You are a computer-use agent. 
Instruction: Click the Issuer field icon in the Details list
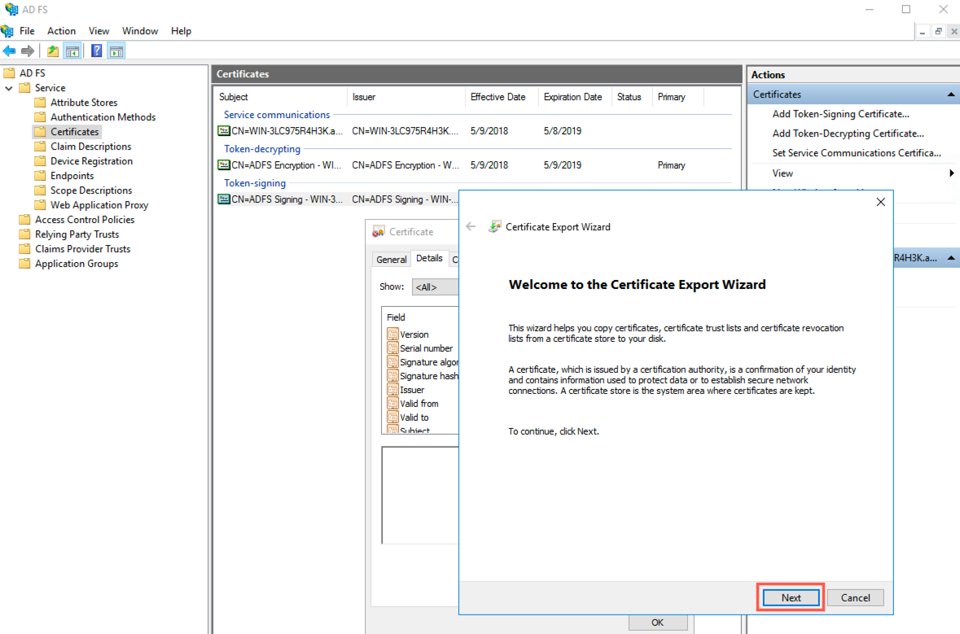[393, 389]
